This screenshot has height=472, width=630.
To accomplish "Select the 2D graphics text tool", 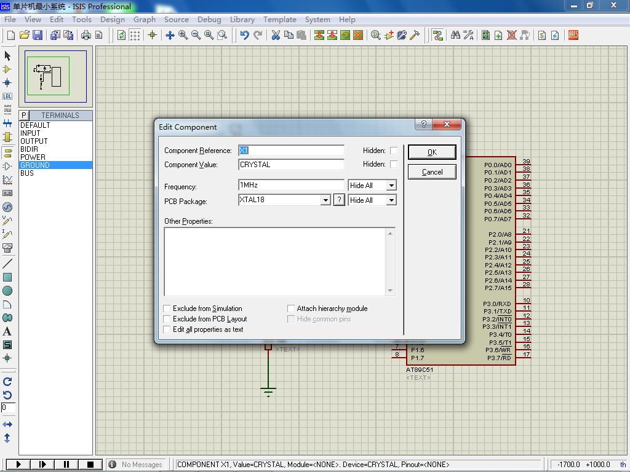I will (x=7, y=331).
